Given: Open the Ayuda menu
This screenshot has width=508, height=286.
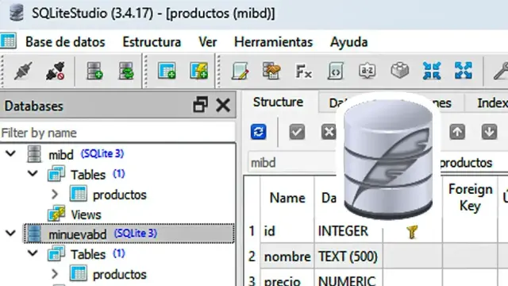Looking at the screenshot, I should pyautogui.click(x=349, y=42).
